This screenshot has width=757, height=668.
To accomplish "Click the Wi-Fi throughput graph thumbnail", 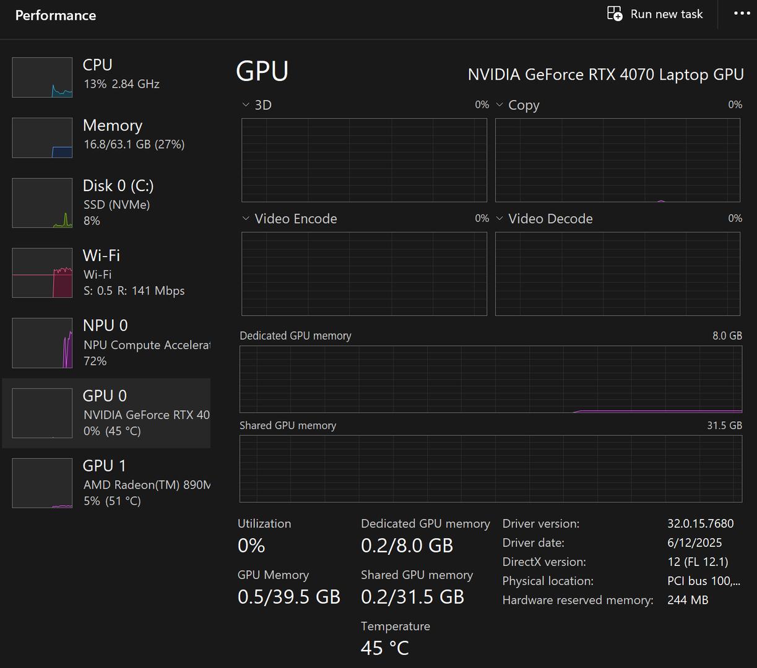I will (x=42, y=273).
